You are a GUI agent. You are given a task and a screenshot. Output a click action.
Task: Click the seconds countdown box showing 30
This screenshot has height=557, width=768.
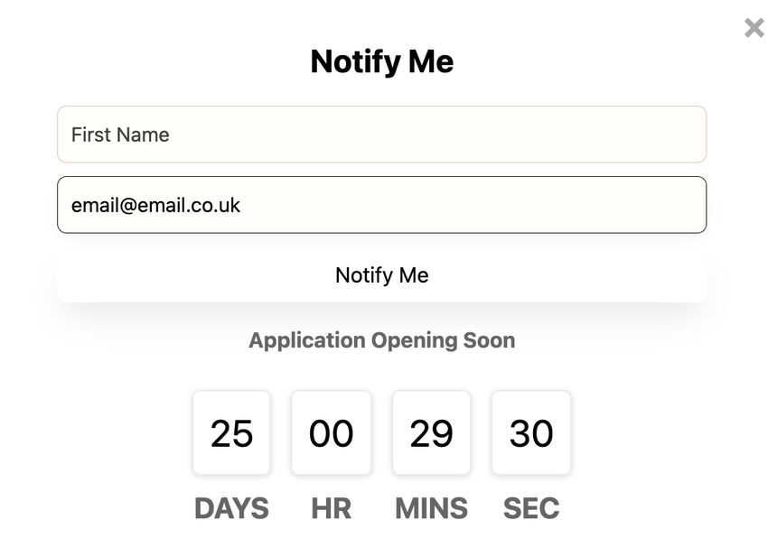pos(531,433)
